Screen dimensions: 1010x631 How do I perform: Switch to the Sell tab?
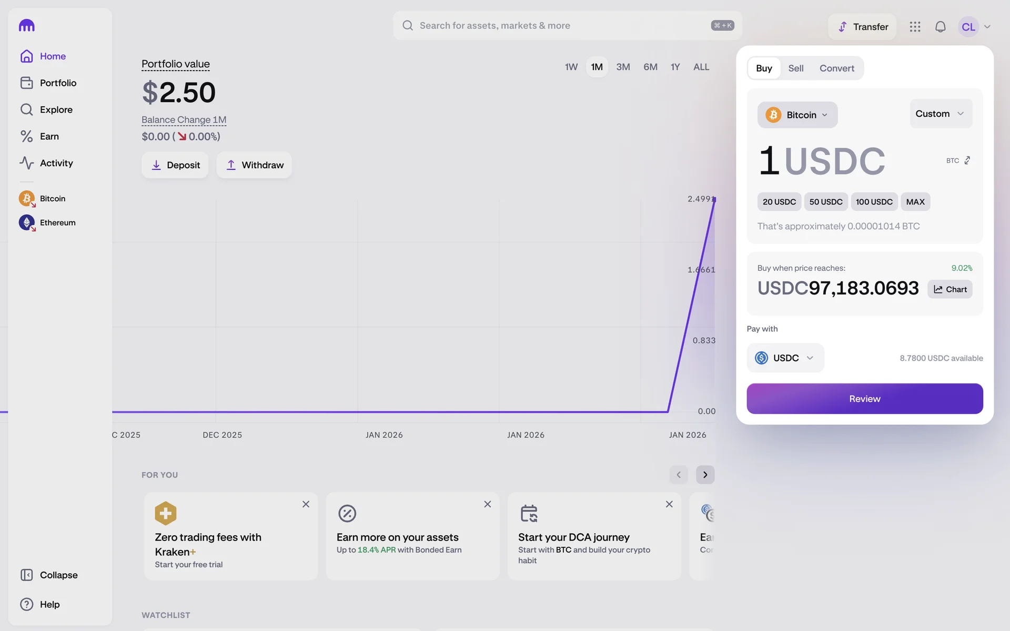(x=795, y=68)
